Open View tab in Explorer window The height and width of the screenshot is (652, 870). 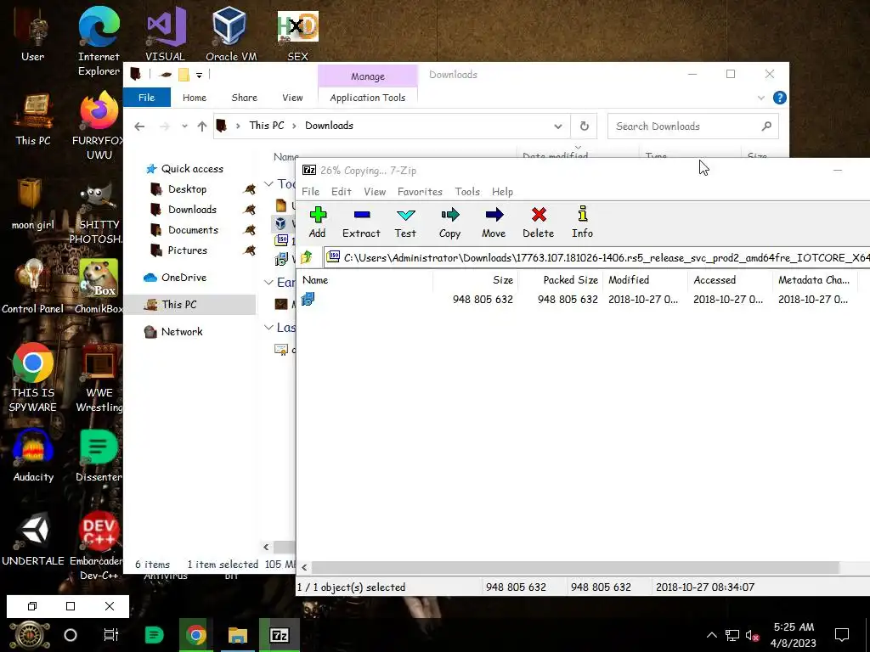point(292,98)
